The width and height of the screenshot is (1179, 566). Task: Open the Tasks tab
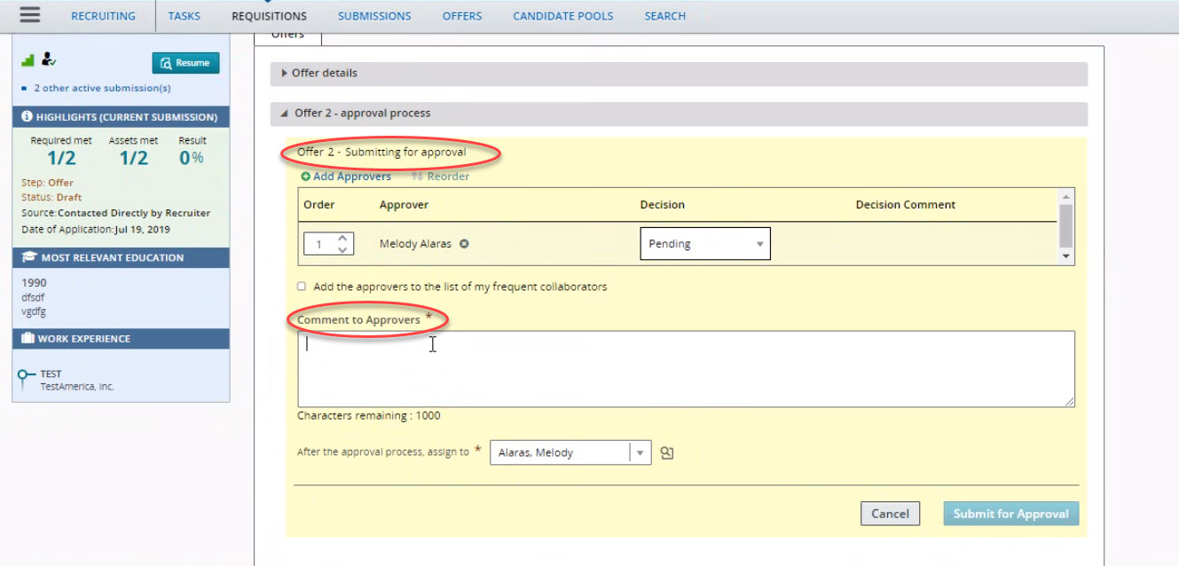point(185,16)
